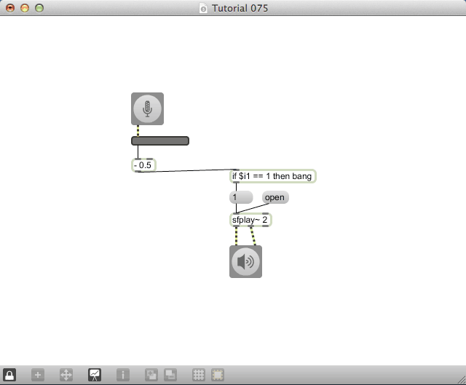Click the new object plus icon
This screenshot has height=385, width=466.
(x=38, y=375)
